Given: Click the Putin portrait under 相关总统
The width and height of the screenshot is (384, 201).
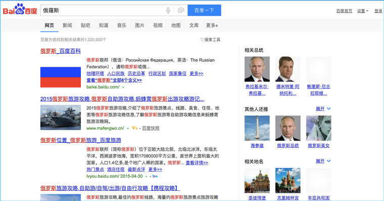Looking at the screenshot, I should (x=257, y=69).
